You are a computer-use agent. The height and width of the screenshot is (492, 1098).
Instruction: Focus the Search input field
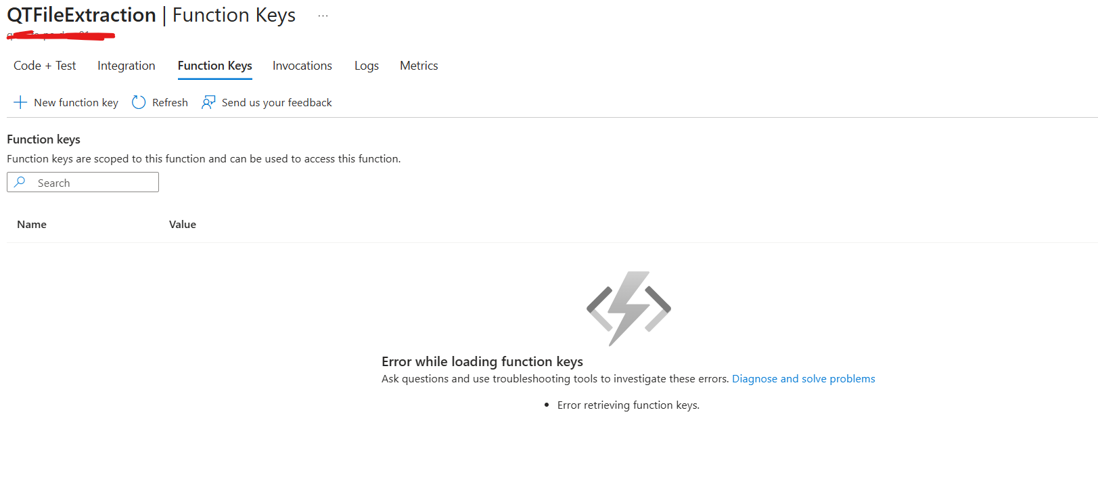coord(83,182)
